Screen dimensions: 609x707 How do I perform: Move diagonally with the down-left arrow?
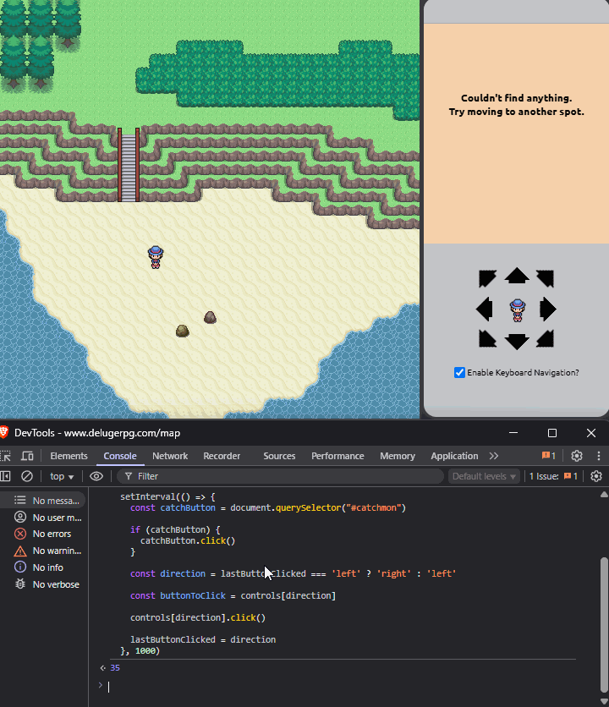tap(487, 338)
